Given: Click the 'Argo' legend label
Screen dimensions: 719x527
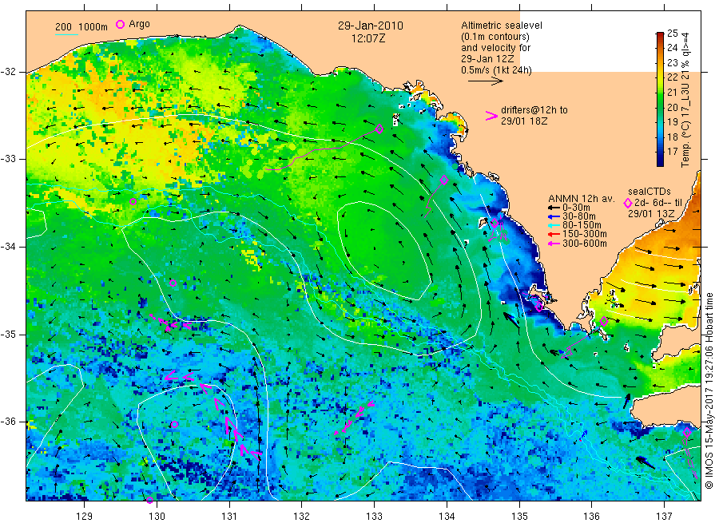Looking at the screenshot, I should pos(139,24).
